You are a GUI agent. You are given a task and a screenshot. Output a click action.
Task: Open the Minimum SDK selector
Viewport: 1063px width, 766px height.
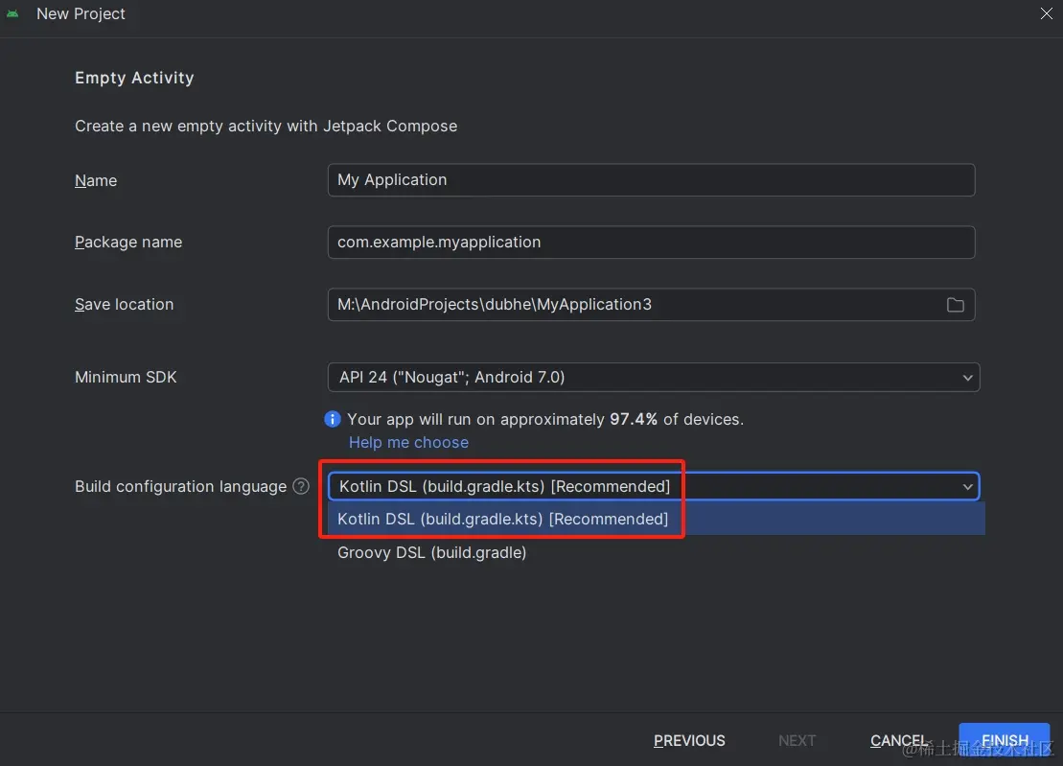click(654, 377)
